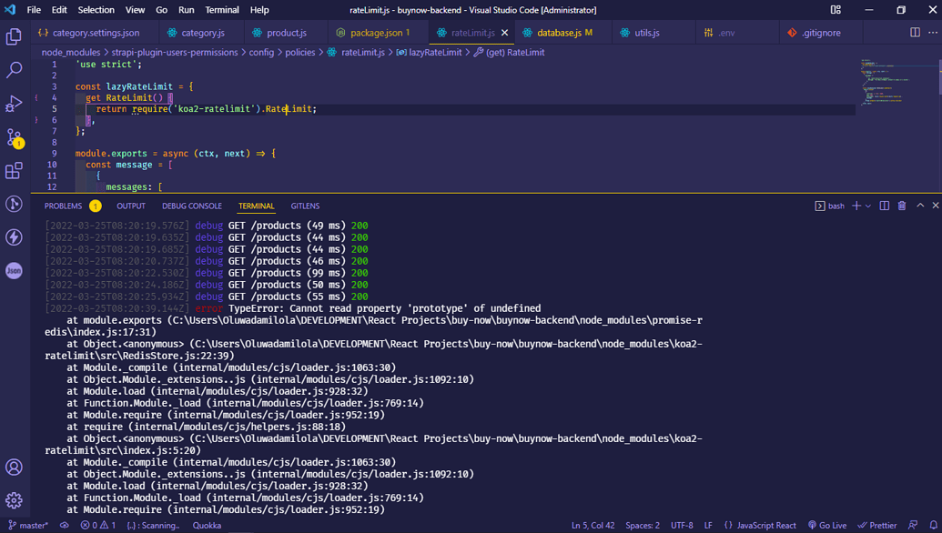Open the Explorer view in the Activity Bar

pyautogui.click(x=13, y=35)
